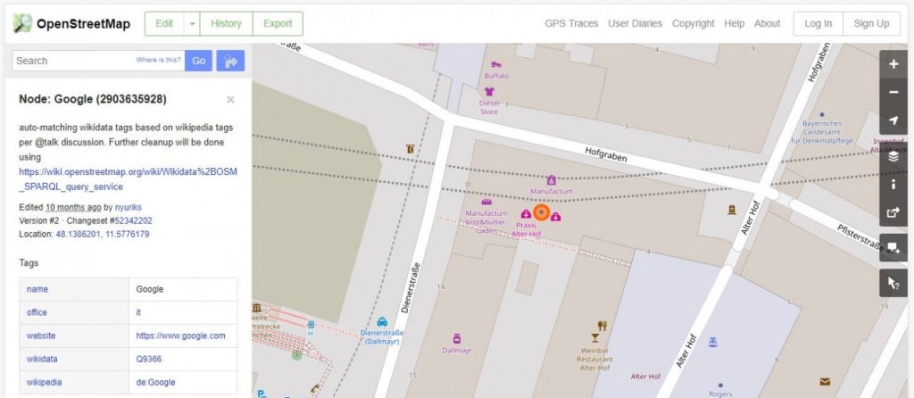Open the de:Google wikipedia link
Screen dimensions: 914x398
[x=155, y=382]
